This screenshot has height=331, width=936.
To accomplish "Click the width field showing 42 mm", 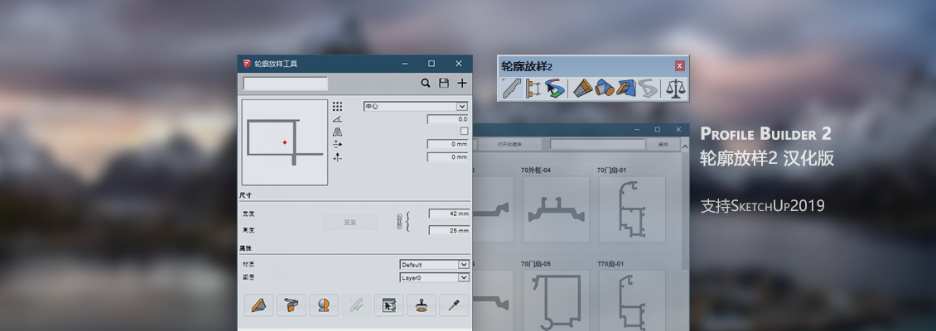I will click(x=450, y=213).
